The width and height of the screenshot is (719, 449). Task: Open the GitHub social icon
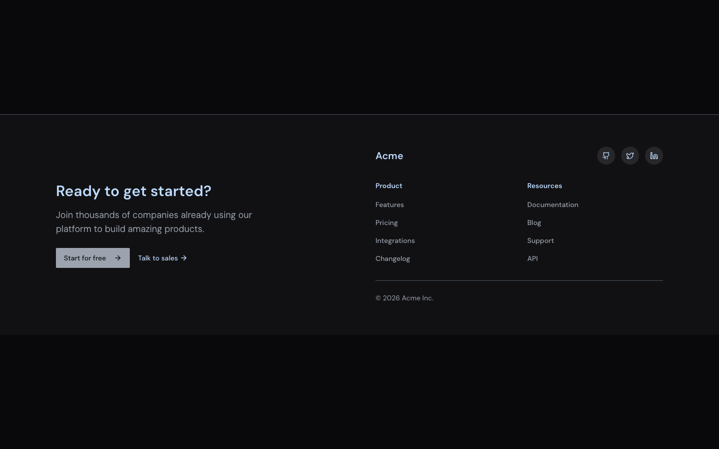606,156
